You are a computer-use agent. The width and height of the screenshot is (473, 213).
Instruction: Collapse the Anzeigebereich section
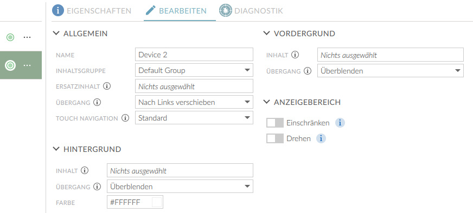pos(266,102)
